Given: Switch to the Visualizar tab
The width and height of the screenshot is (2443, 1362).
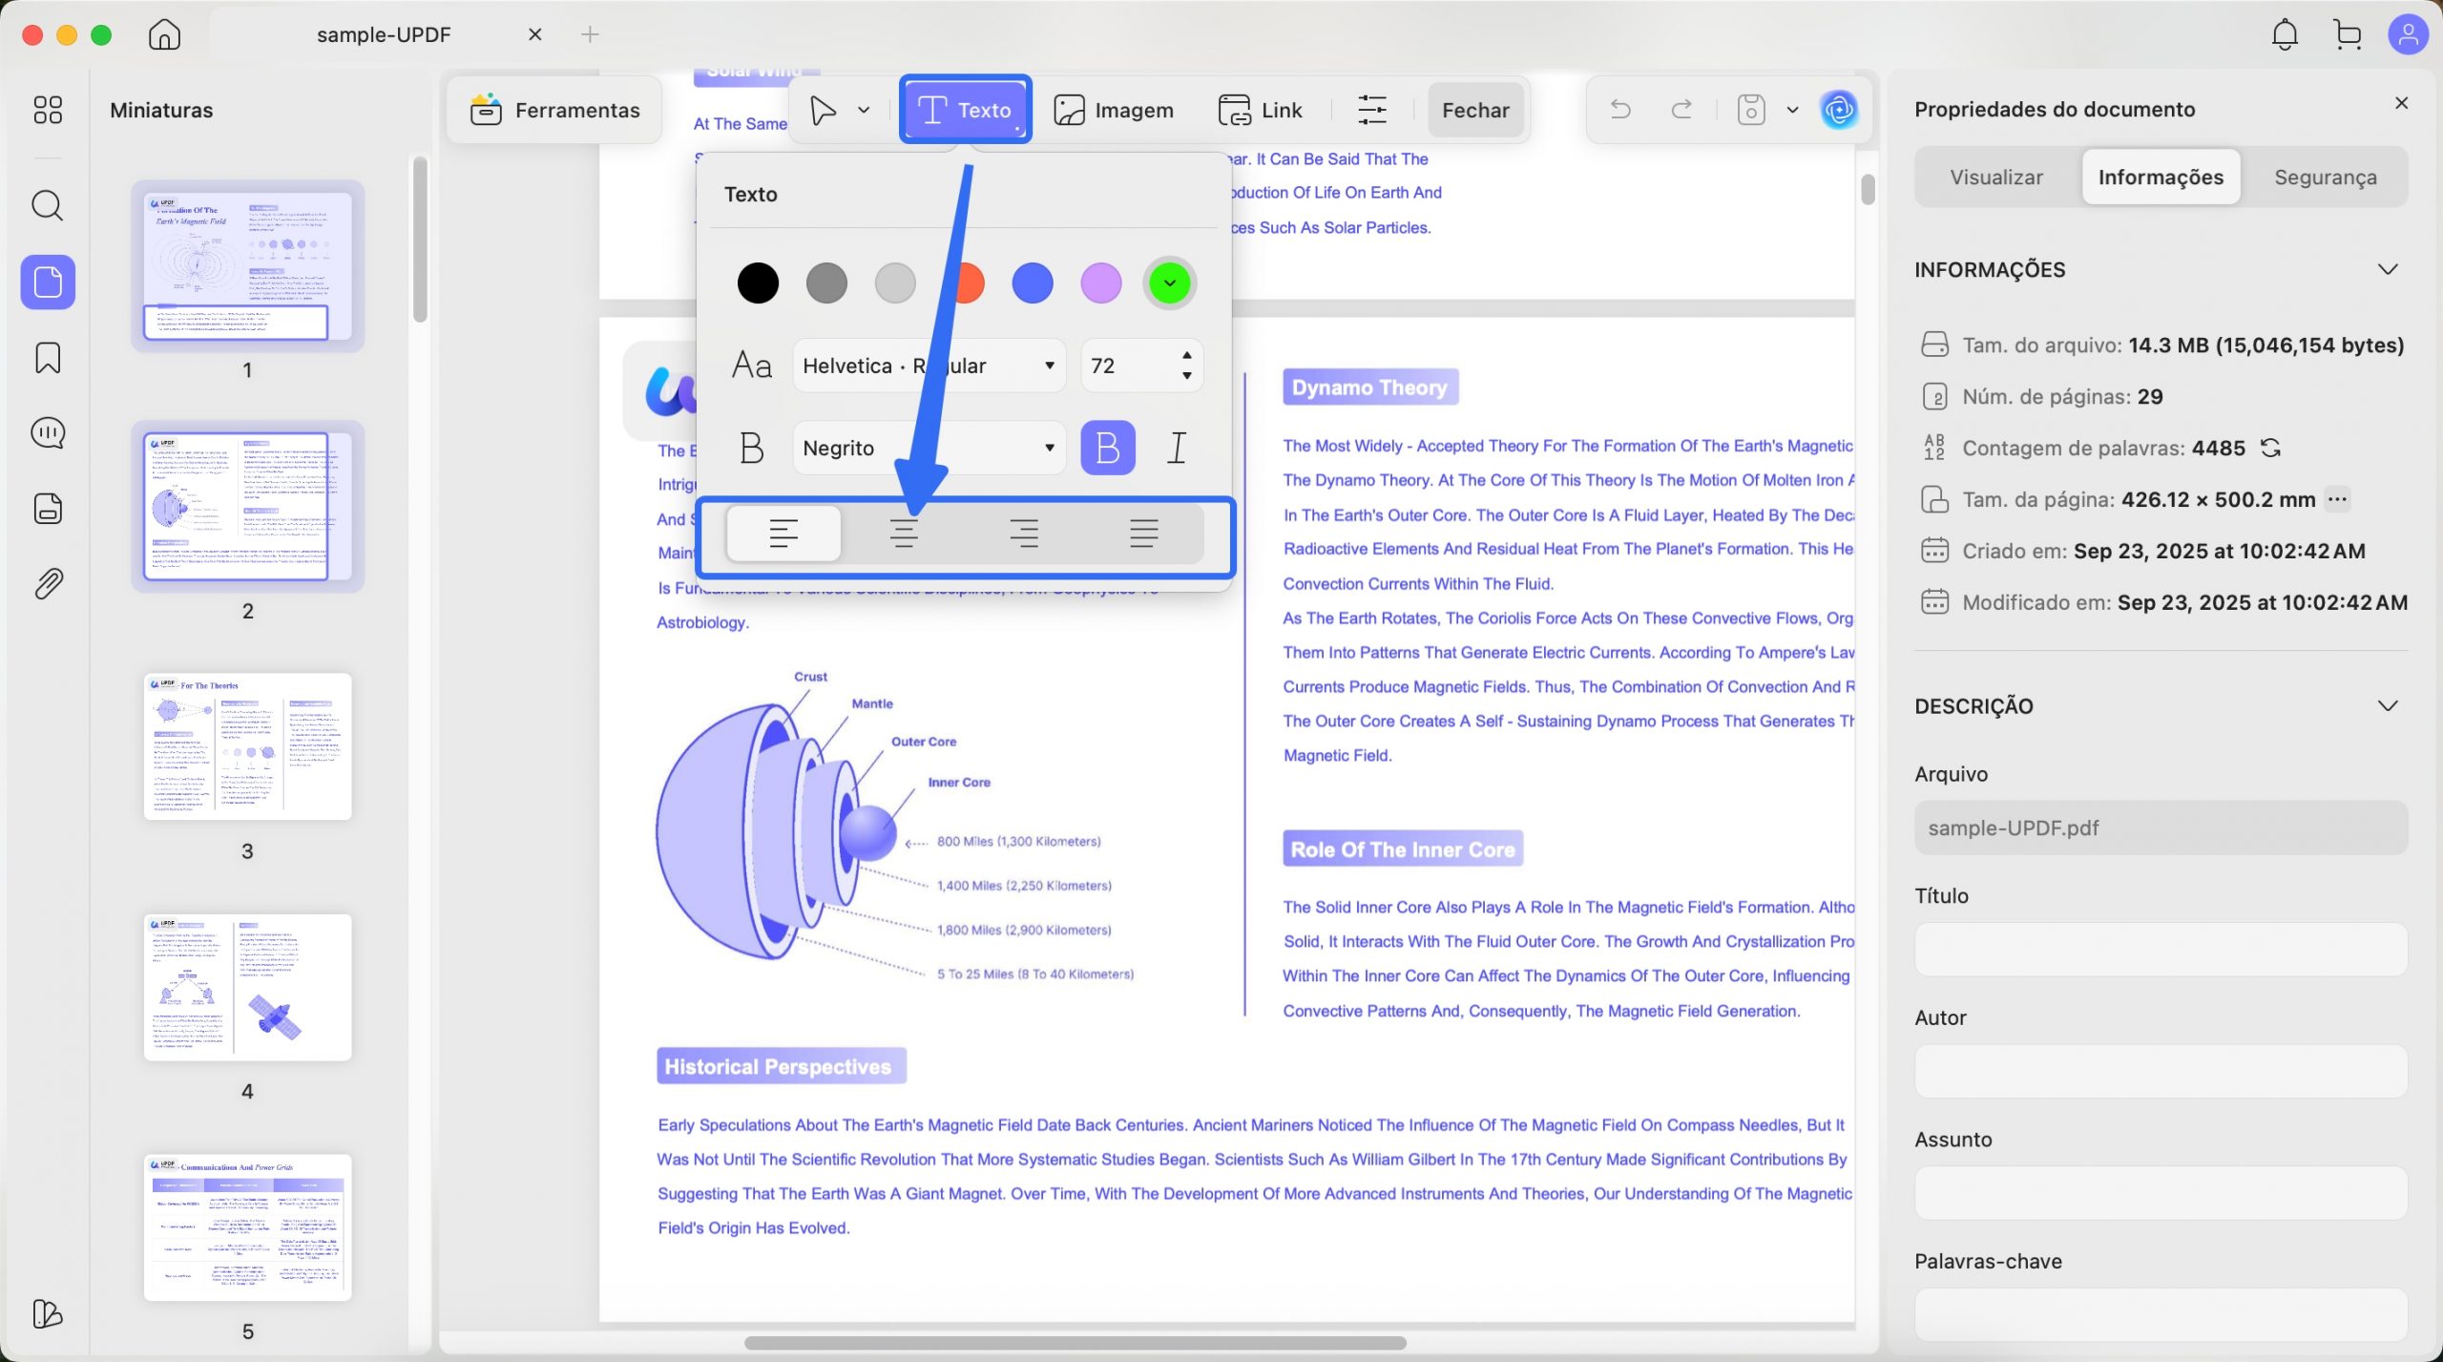Looking at the screenshot, I should pyautogui.click(x=1995, y=178).
